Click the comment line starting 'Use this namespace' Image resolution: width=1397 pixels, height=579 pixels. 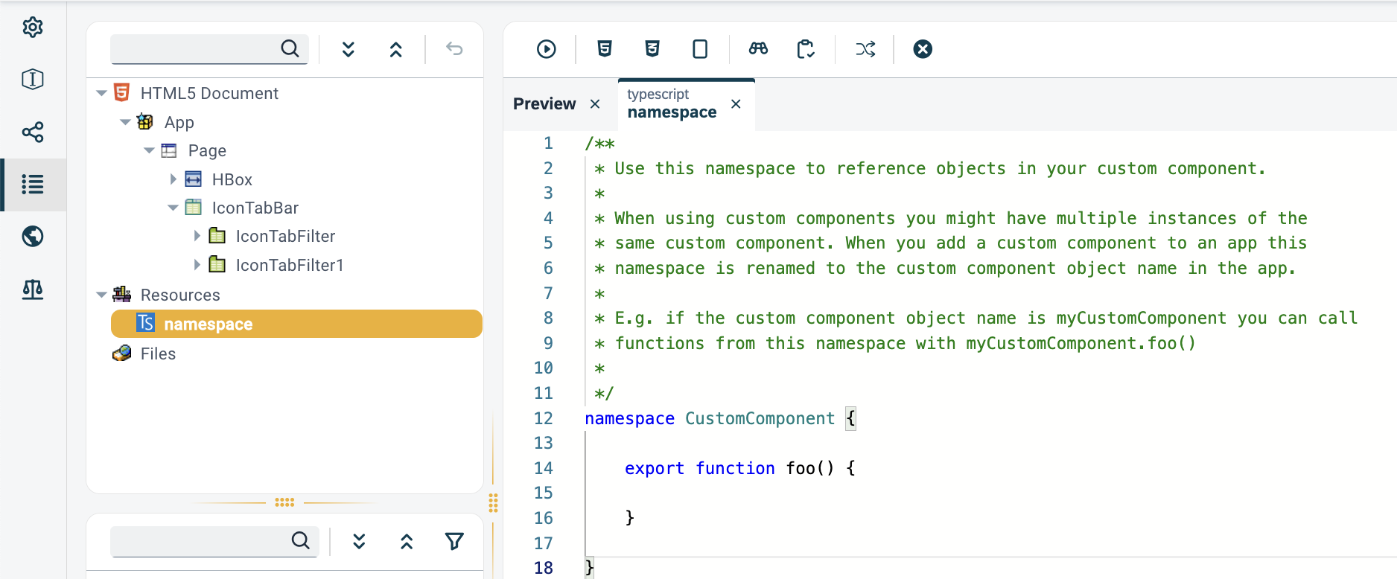click(929, 168)
